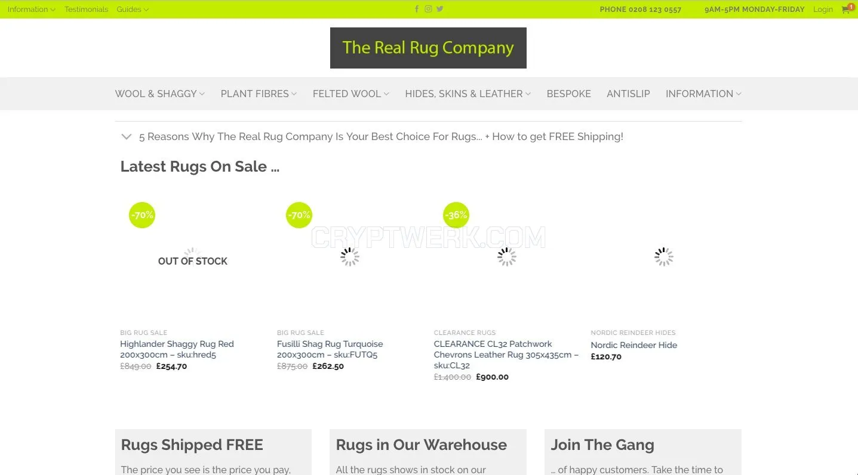Click the Fusilli Shag Rug product image
This screenshot has height=475, width=858.
pyautogui.click(x=350, y=257)
